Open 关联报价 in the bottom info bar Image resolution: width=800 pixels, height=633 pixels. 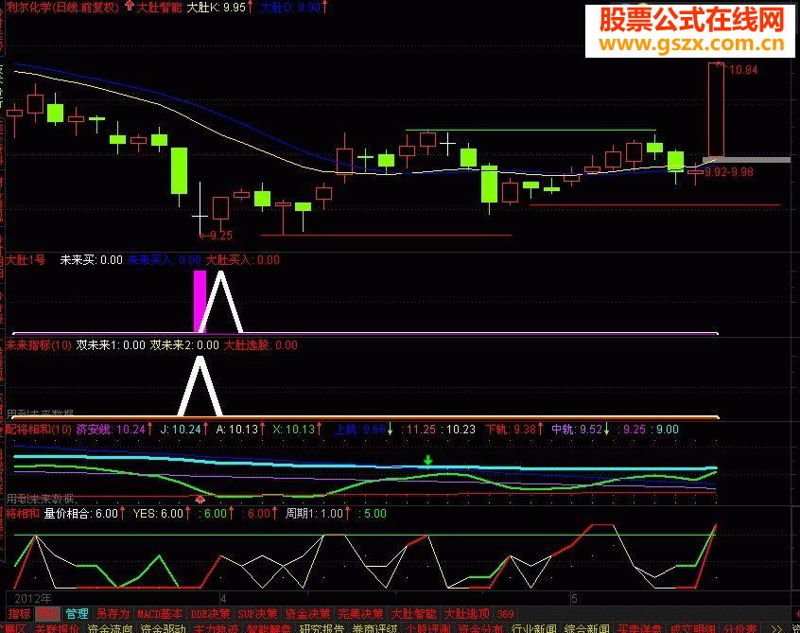pos(57,629)
